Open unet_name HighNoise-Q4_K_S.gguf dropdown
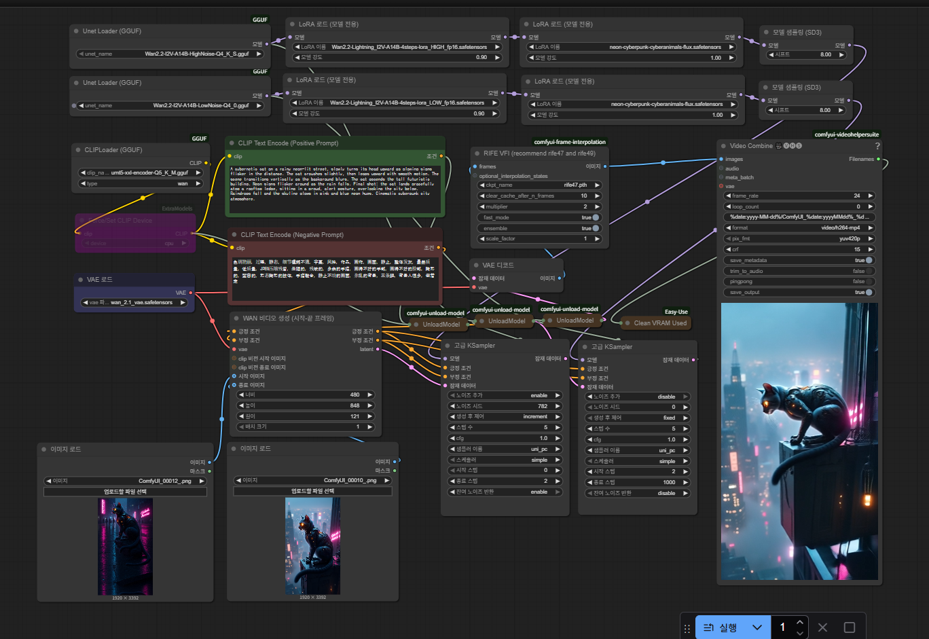The image size is (929, 639). pyautogui.click(x=169, y=54)
